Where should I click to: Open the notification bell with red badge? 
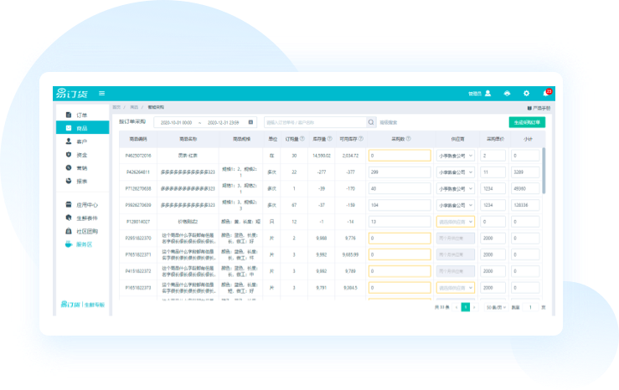pos(546,93)
